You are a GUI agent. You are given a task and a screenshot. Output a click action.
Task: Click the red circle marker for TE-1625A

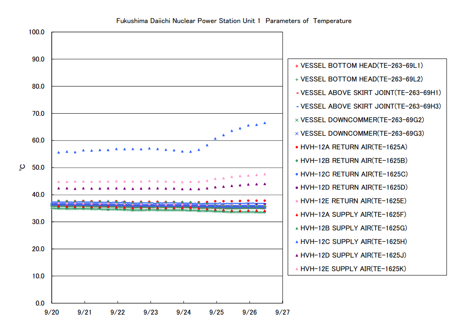pyautogui.click(x=297, y=147)
